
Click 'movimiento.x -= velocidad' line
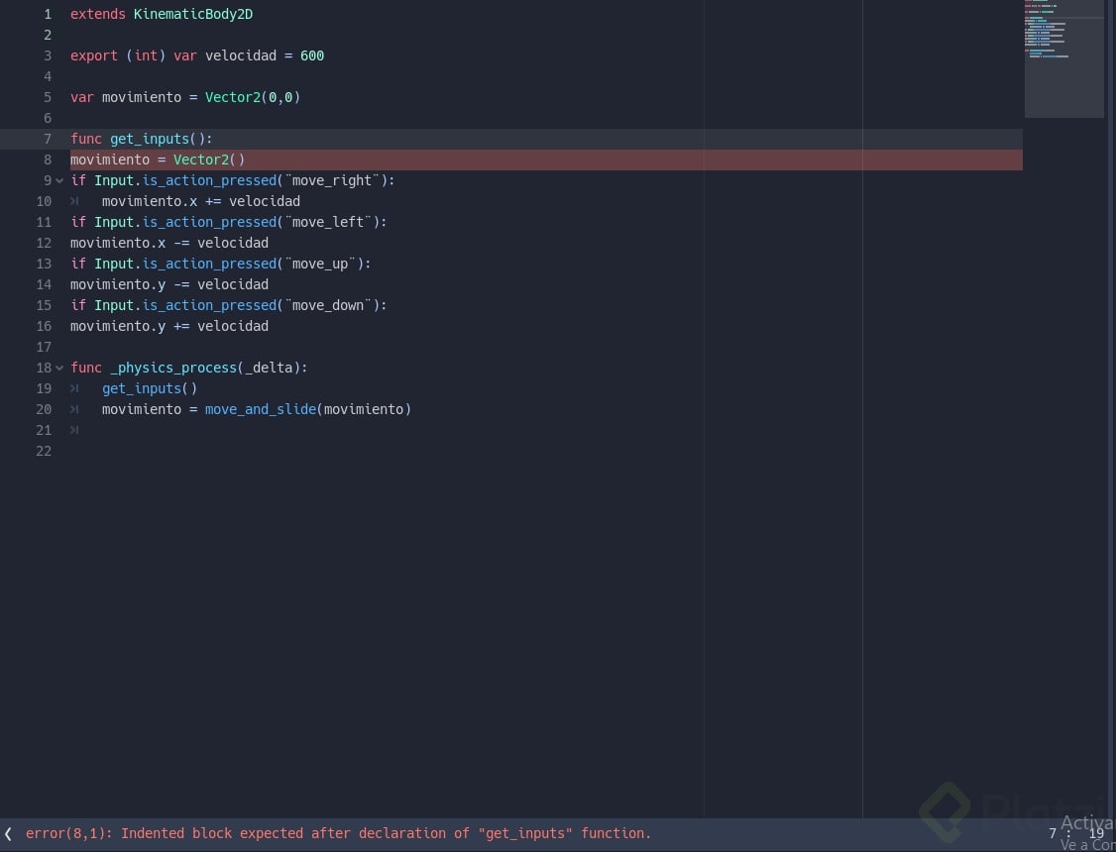pyautogui.click(x=169, y=244)
